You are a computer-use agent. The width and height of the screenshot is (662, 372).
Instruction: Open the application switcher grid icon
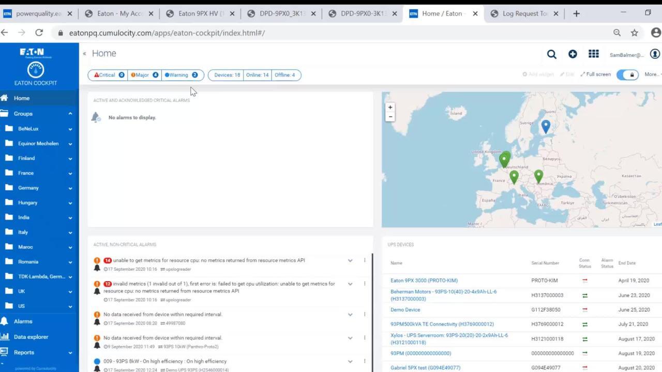(x=594, y=54)
